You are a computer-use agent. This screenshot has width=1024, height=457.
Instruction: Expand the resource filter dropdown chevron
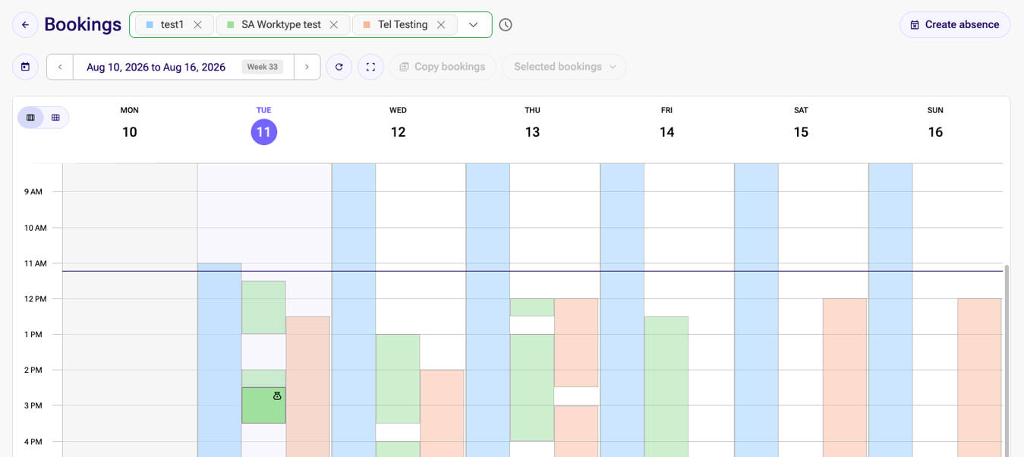pyautogui.click(x=474, y=25)
